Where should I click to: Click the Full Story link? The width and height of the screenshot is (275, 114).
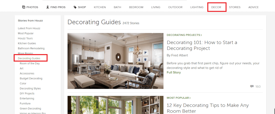click(174, 72)
